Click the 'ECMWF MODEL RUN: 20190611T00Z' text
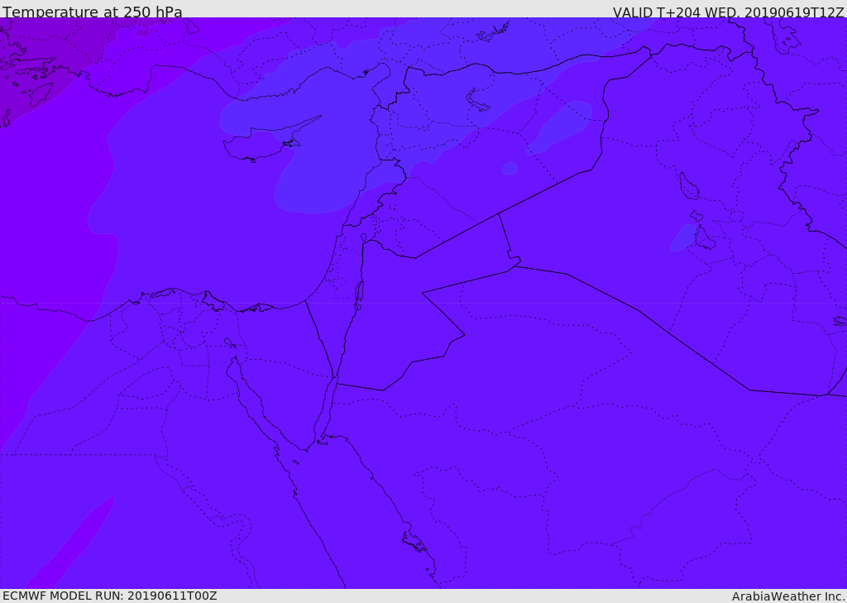Image resolution: width=847 pixels, height=603 pixels. click(x=110, y=596)
